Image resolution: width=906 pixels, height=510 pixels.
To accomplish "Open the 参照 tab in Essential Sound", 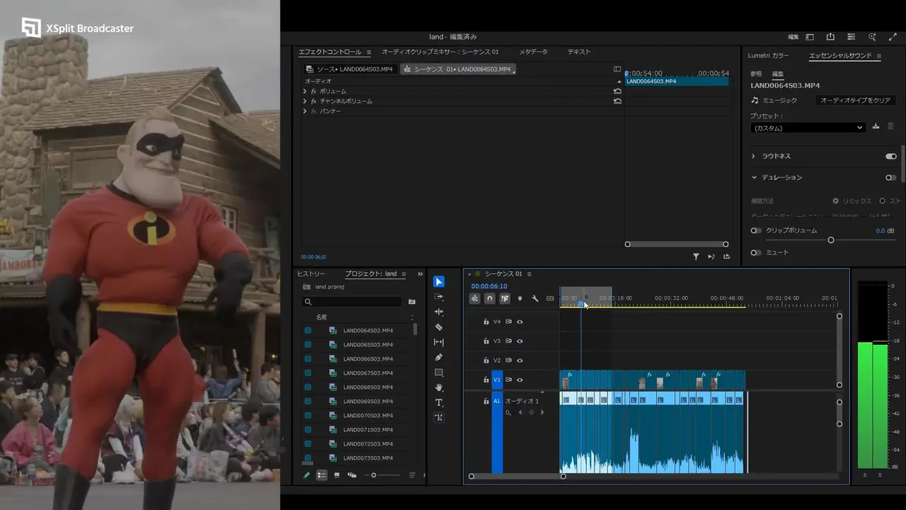I will pos(757,74).
